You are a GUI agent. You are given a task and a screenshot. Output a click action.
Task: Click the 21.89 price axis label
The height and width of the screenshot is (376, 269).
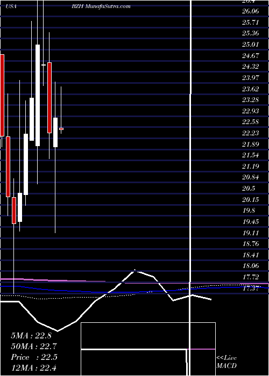click(251, 144)
